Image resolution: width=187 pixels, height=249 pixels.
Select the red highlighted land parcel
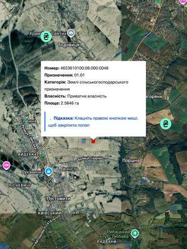click(x=94, y=141)
